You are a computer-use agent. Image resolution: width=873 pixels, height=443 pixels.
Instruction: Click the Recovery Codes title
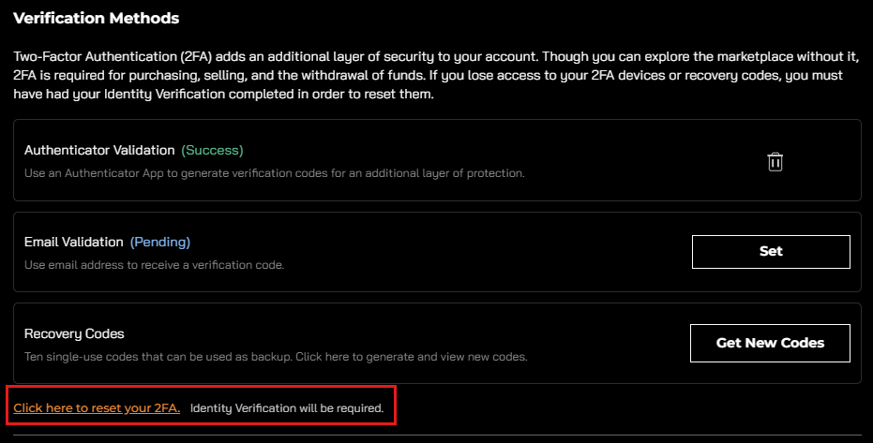[74, 333]
